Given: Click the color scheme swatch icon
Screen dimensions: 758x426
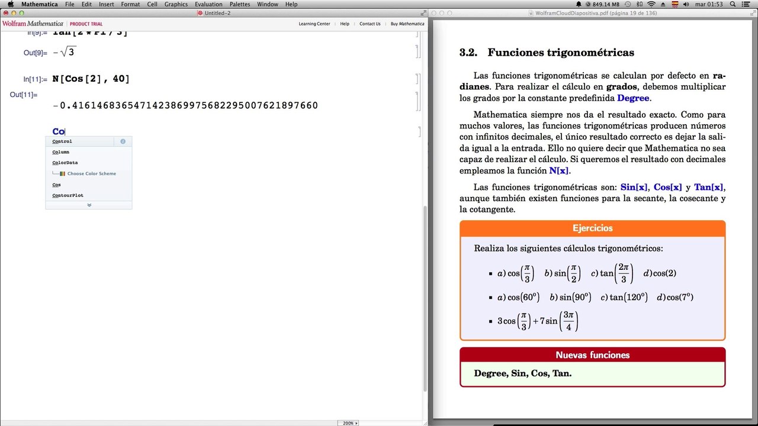Looking at the screenshot, I should pyautogui.click(x=62, y=173).
